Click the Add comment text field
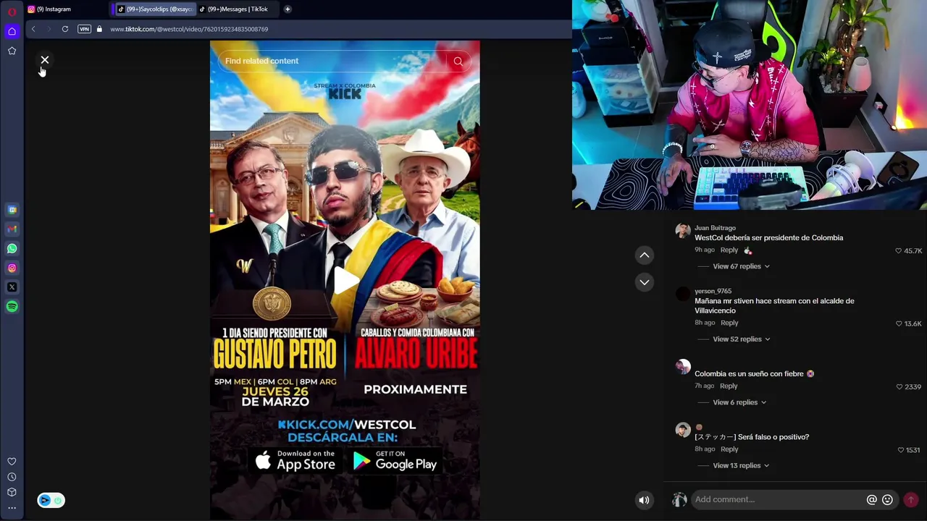927x521 pixels. [779, 499]
